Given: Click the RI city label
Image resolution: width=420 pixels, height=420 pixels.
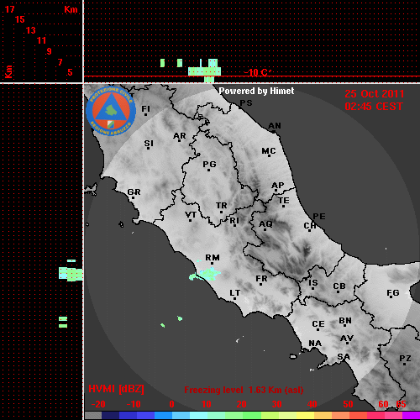Looking at the screenshot, I should click(234, 221).
